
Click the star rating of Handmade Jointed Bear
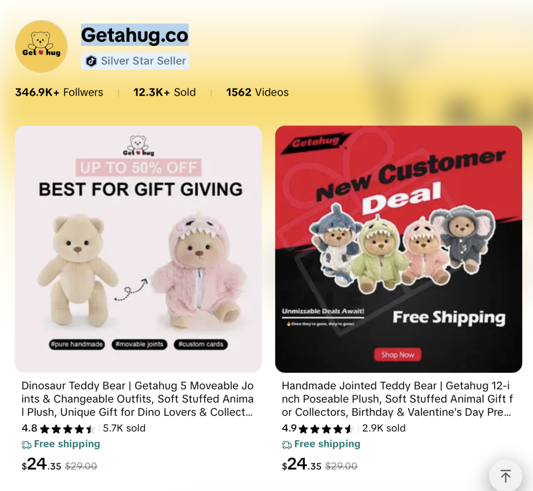tap(327, 429)
